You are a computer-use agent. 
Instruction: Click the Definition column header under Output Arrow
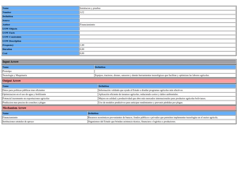[167, 86]
